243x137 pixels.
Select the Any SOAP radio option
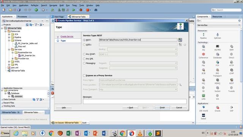click(x=84, y=54)
